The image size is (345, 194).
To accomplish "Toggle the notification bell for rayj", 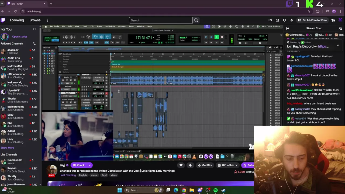I will 190,165.
